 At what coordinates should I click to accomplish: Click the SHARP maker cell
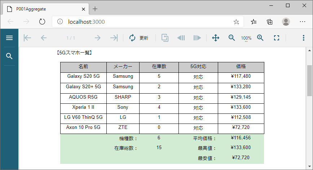tap(123, 98)
